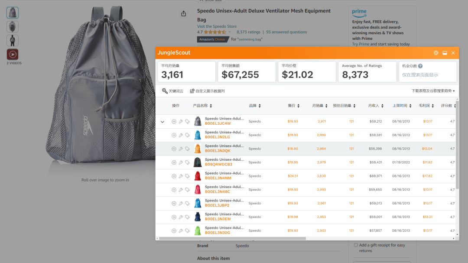Click the orange bag product thumbnail
The height and width of the screenshot is (263, 468).
click(x=198, y=149)
